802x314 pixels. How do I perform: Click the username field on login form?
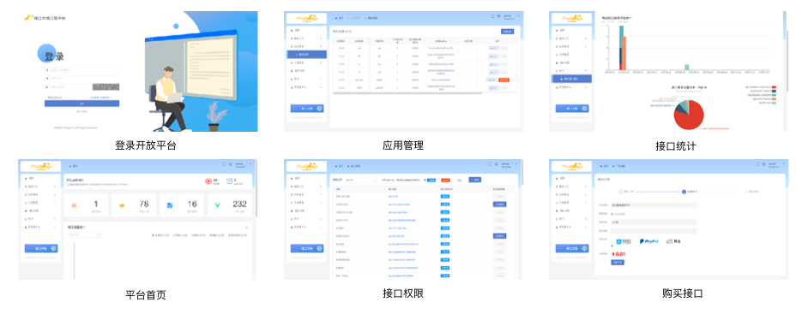tap(81, 70)
